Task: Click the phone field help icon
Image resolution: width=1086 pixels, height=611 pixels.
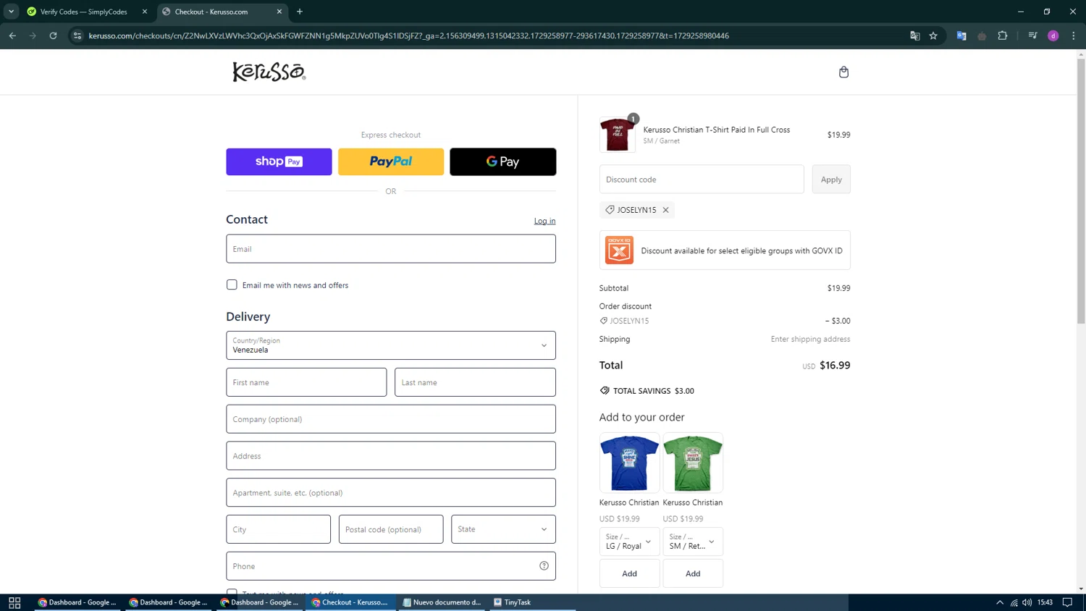Action: coord(544,566)
